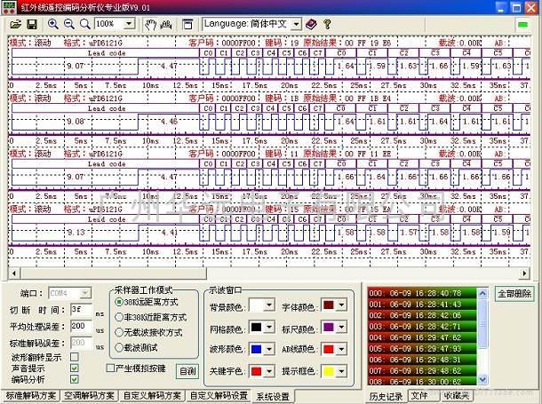This screenshot has height=404, width=542.
Task: Click the question mark about icon
Action: click(x=328, y=23)
